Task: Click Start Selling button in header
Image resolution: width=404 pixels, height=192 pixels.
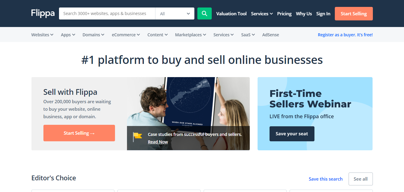Action: [x=354, y=13]
